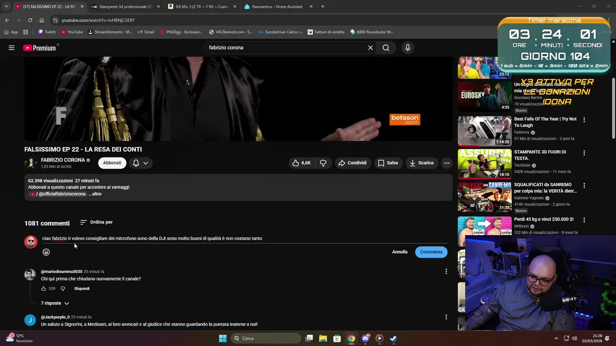Click taskbar Cerca search box

point(266,338)
